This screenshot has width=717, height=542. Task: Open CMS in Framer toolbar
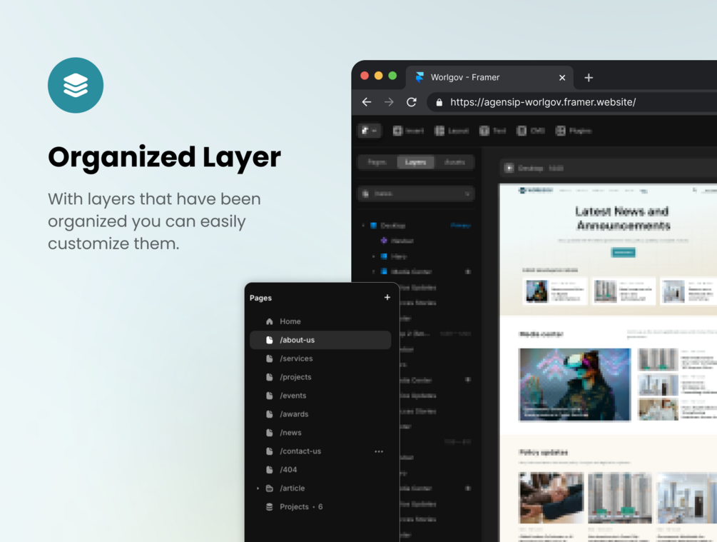tap(530, 131)
